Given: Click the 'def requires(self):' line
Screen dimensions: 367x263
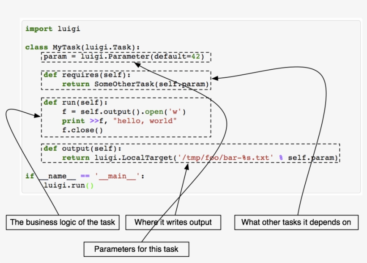Looking at the screenshot, I should pos(87,75).
